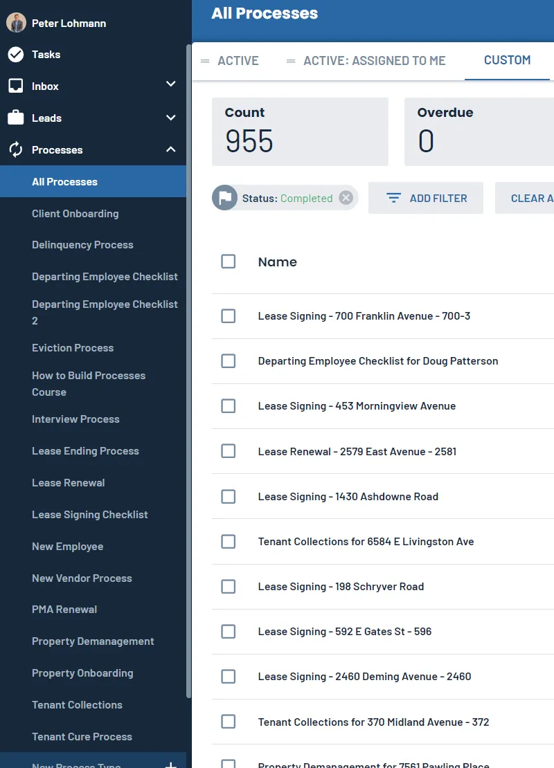This screenshot has height=768, width=554.
Task: Open All Processes in the sidebar
Action: click(93, 182)
